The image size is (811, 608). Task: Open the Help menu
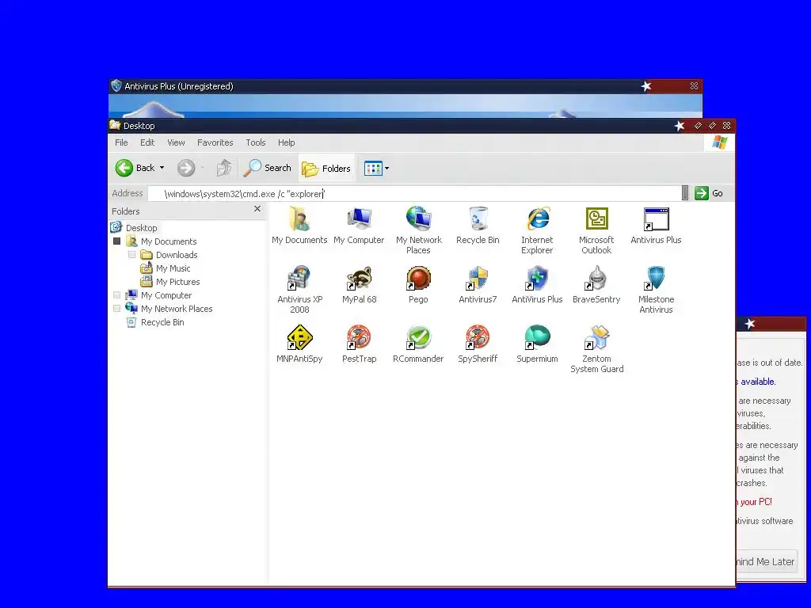[287, 142]
